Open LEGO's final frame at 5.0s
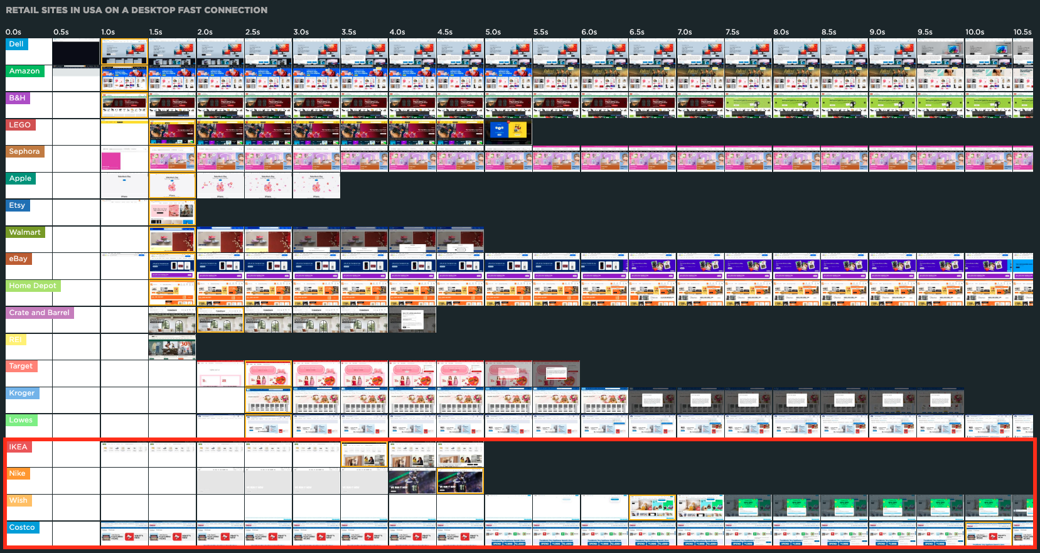 (x=508, y=132)
